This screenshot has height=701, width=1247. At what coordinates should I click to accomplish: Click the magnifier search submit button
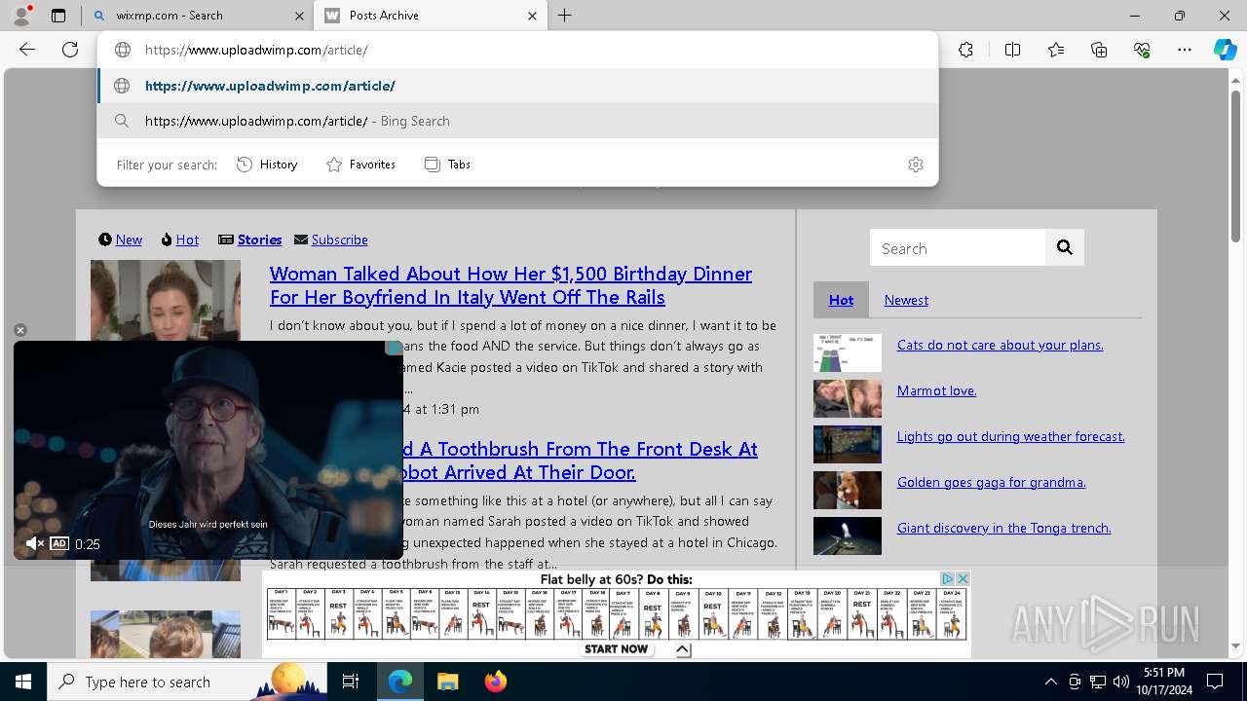tap(1065, 248)
